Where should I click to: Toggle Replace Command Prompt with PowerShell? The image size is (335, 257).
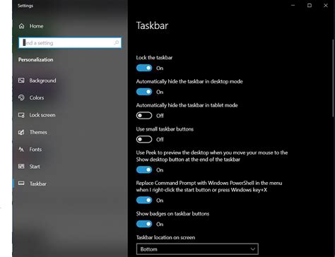click(144, 201)
